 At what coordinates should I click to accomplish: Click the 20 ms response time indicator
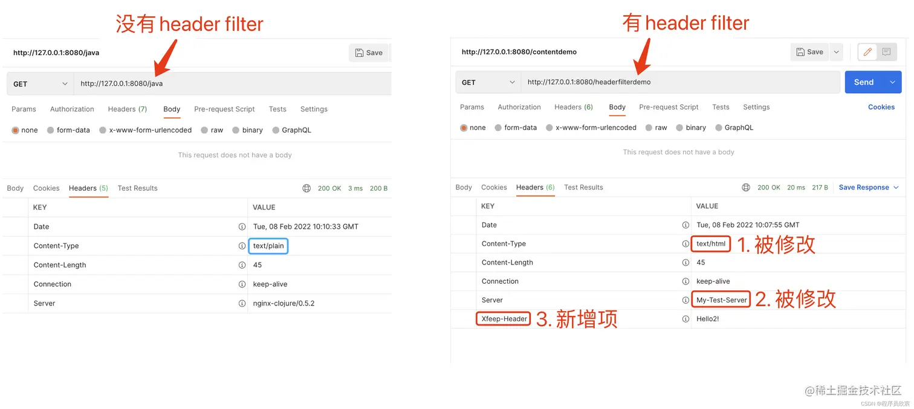(797, 188)
